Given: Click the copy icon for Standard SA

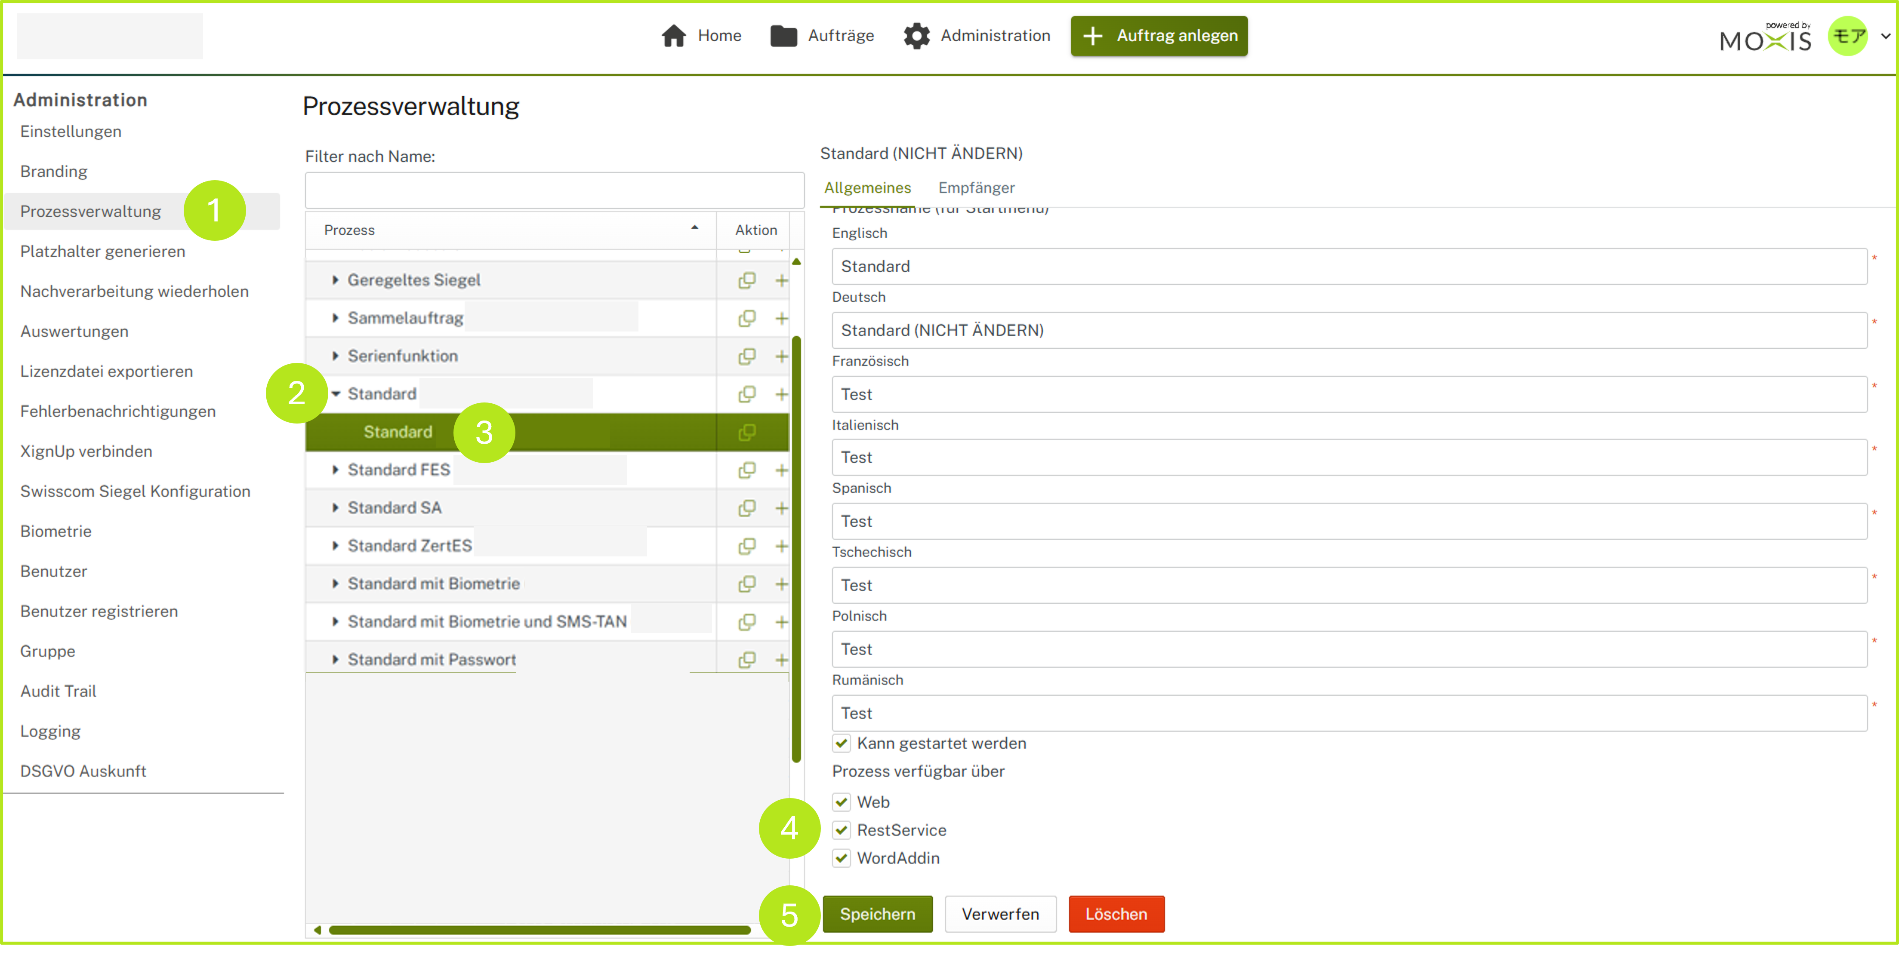Looking at the screenshot, I should 747,508.
